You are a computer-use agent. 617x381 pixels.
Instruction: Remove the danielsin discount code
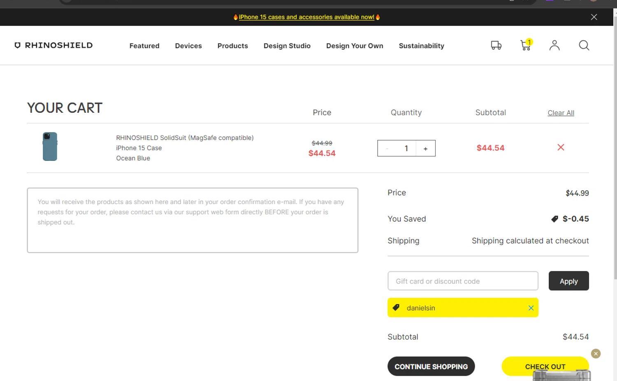[531, 308]
